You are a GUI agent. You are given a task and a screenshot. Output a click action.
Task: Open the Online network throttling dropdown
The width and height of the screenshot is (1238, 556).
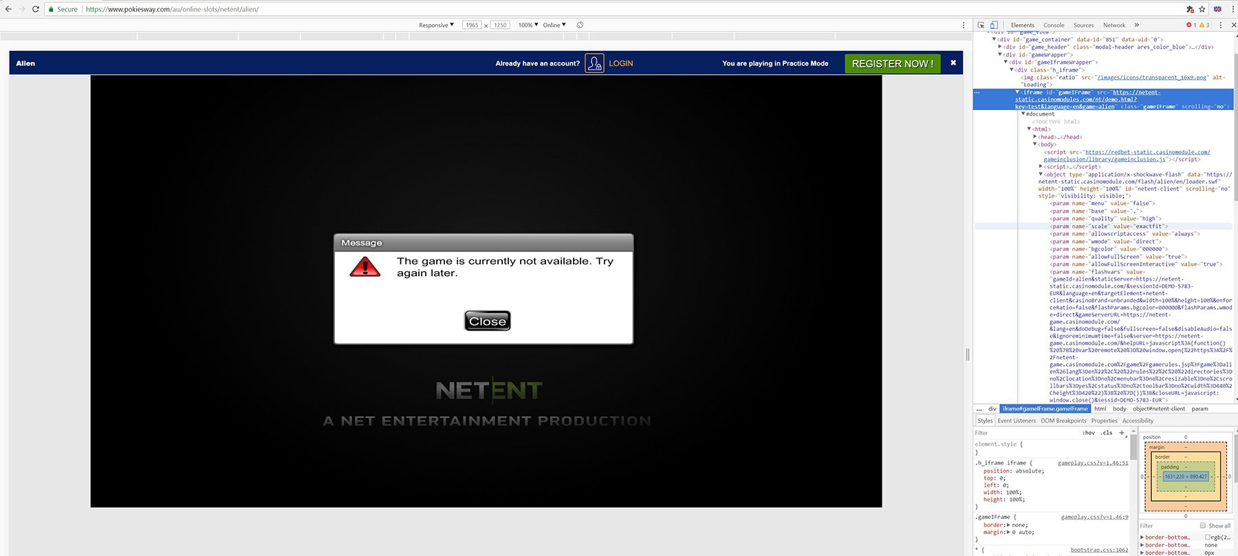click(x=554, y=25)
